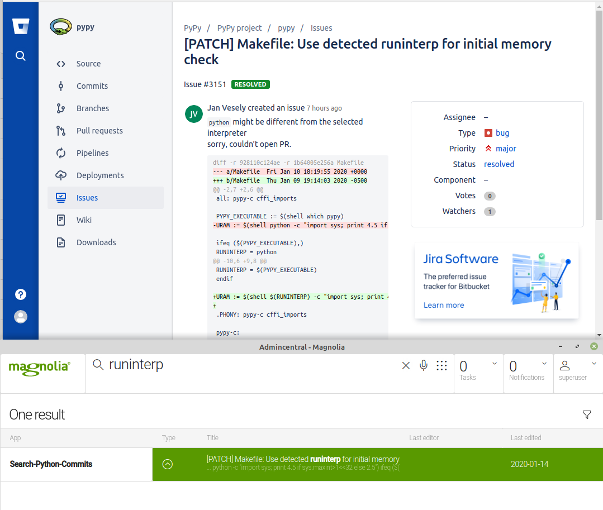
Task: Expand the Tasks dropdown chevron
Action: [495, 363]
